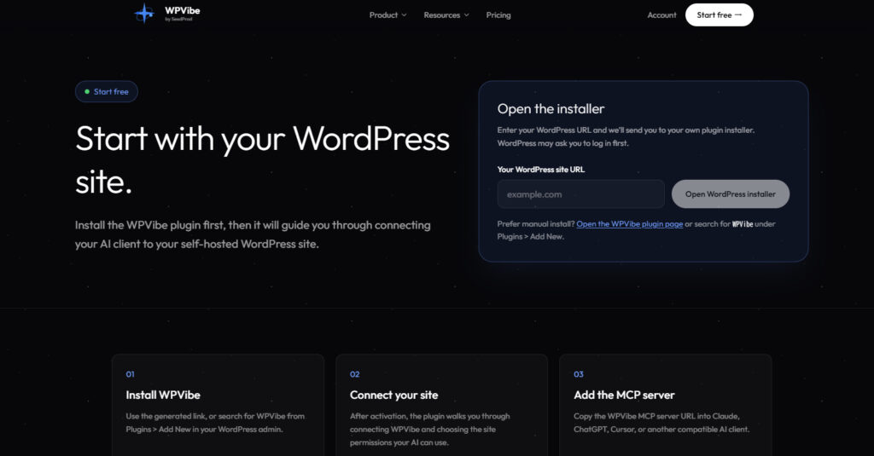
Task: Select step number 01 label
Action: [x=130, y=374]
